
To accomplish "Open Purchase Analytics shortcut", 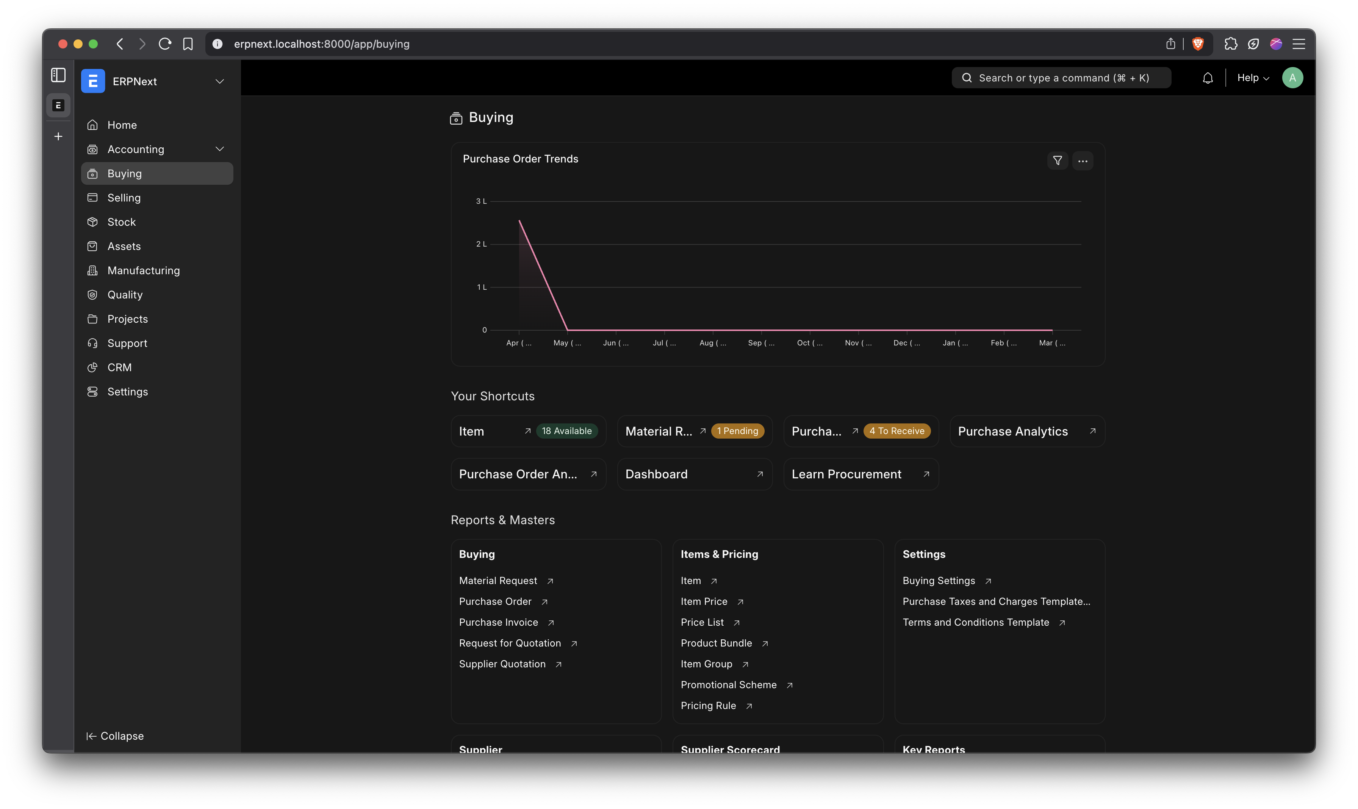I will coord(1027,431).
